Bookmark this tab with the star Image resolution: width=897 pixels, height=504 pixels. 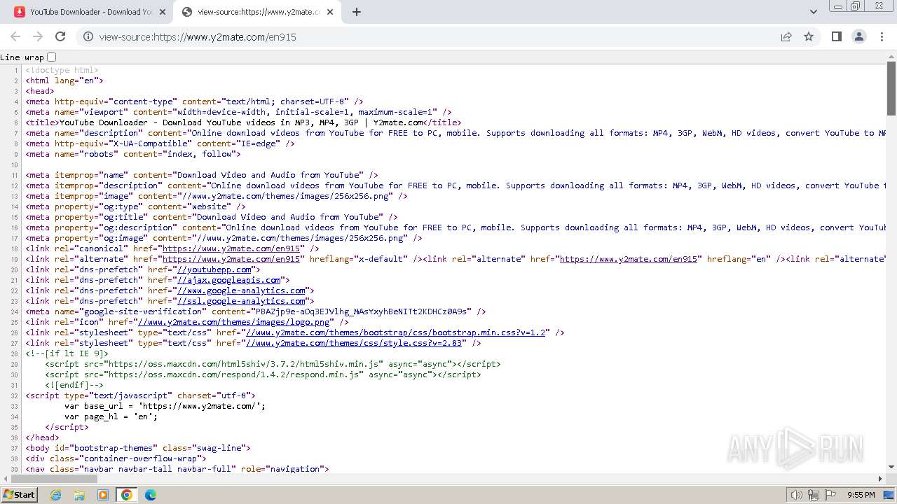pos(809,36)
